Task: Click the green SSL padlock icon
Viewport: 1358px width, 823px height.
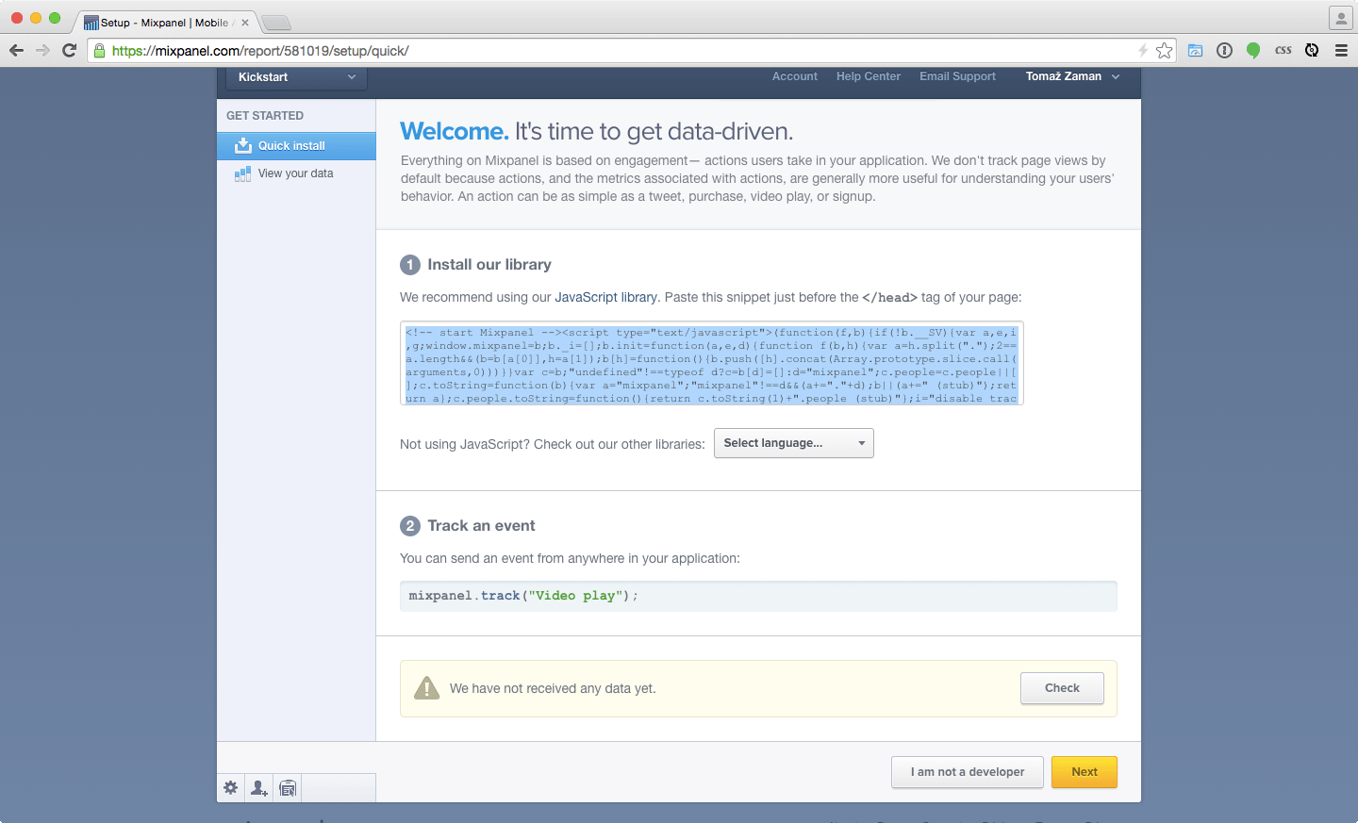Action: 100,51
